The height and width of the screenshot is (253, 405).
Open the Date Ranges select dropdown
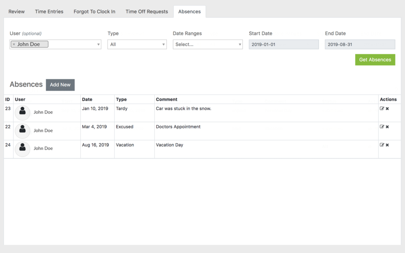(x=208, y=45)
